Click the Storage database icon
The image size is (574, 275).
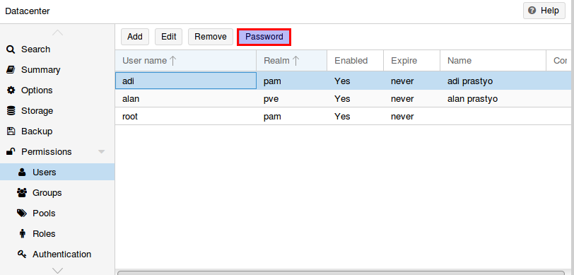coord(11,111)
